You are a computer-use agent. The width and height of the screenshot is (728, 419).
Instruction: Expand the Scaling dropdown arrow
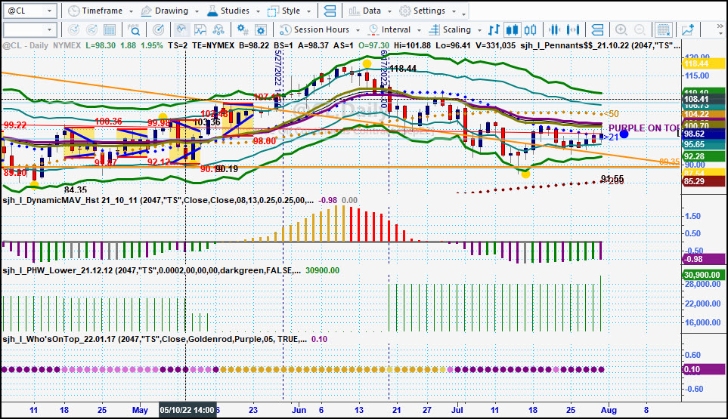[x=479, y=30]
